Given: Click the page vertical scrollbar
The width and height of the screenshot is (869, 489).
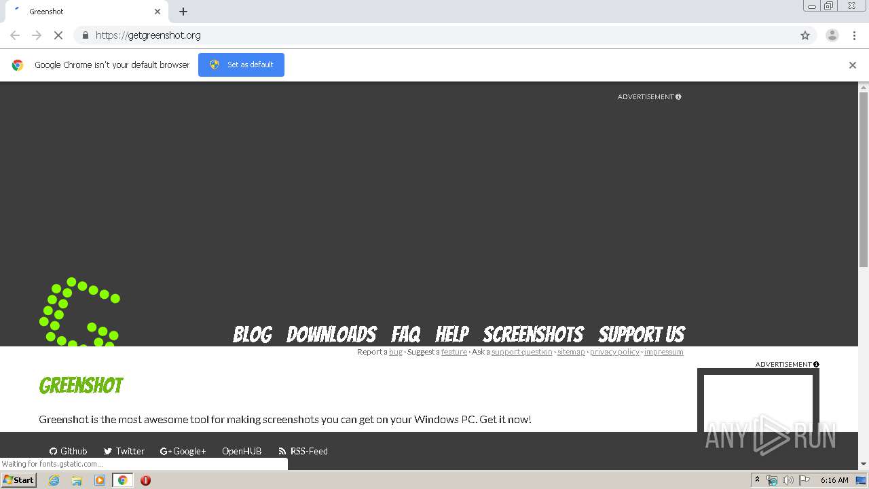Looking at the screenshot, I should [x=864, y=179].
